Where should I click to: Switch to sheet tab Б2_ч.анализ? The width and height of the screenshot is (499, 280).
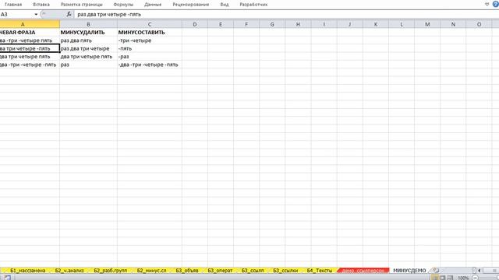coord(69,271)
